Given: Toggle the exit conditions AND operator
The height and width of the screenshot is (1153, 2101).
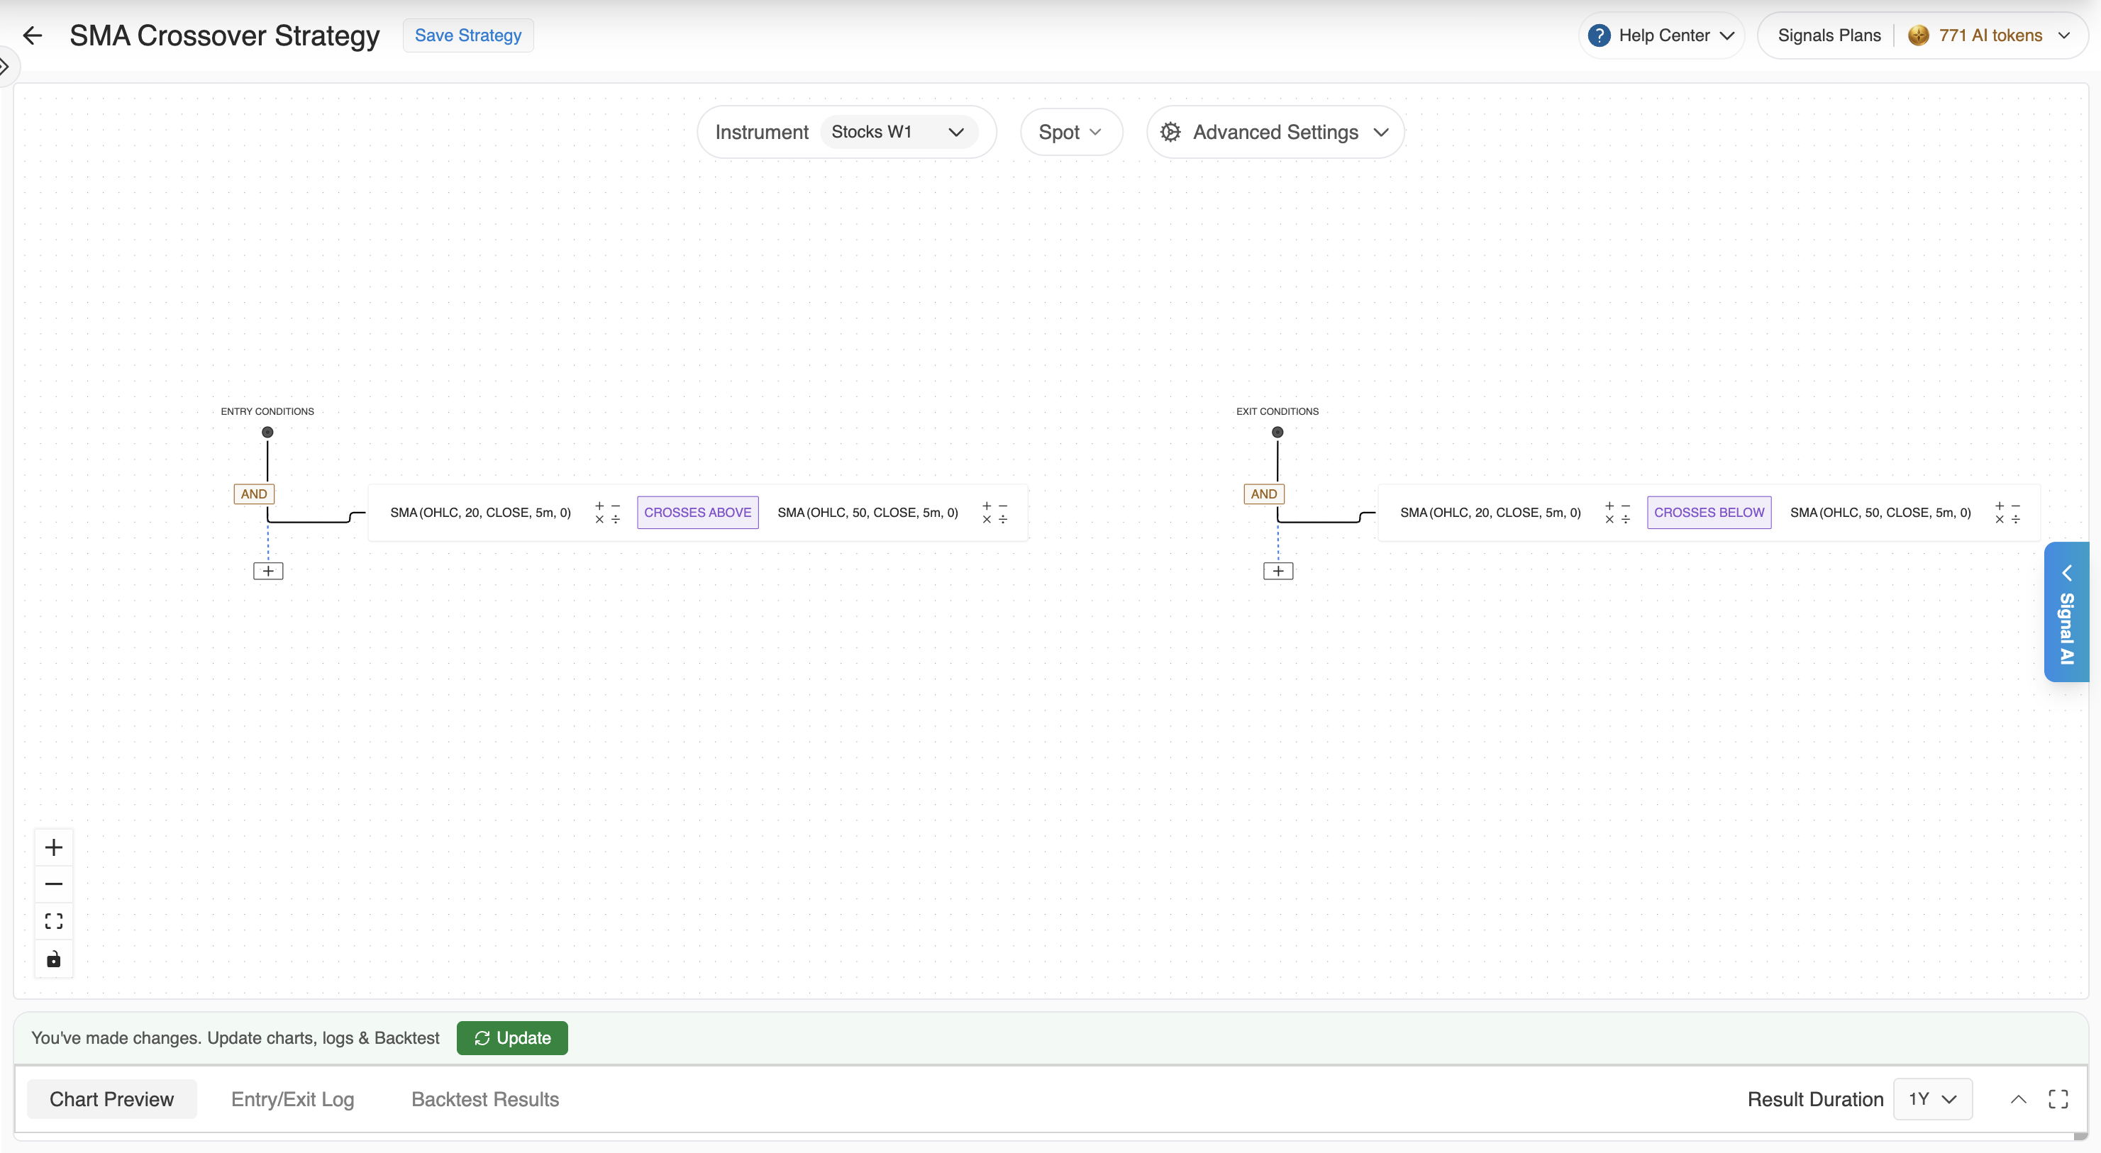Looking at the screenshot, I should 1263,494.
